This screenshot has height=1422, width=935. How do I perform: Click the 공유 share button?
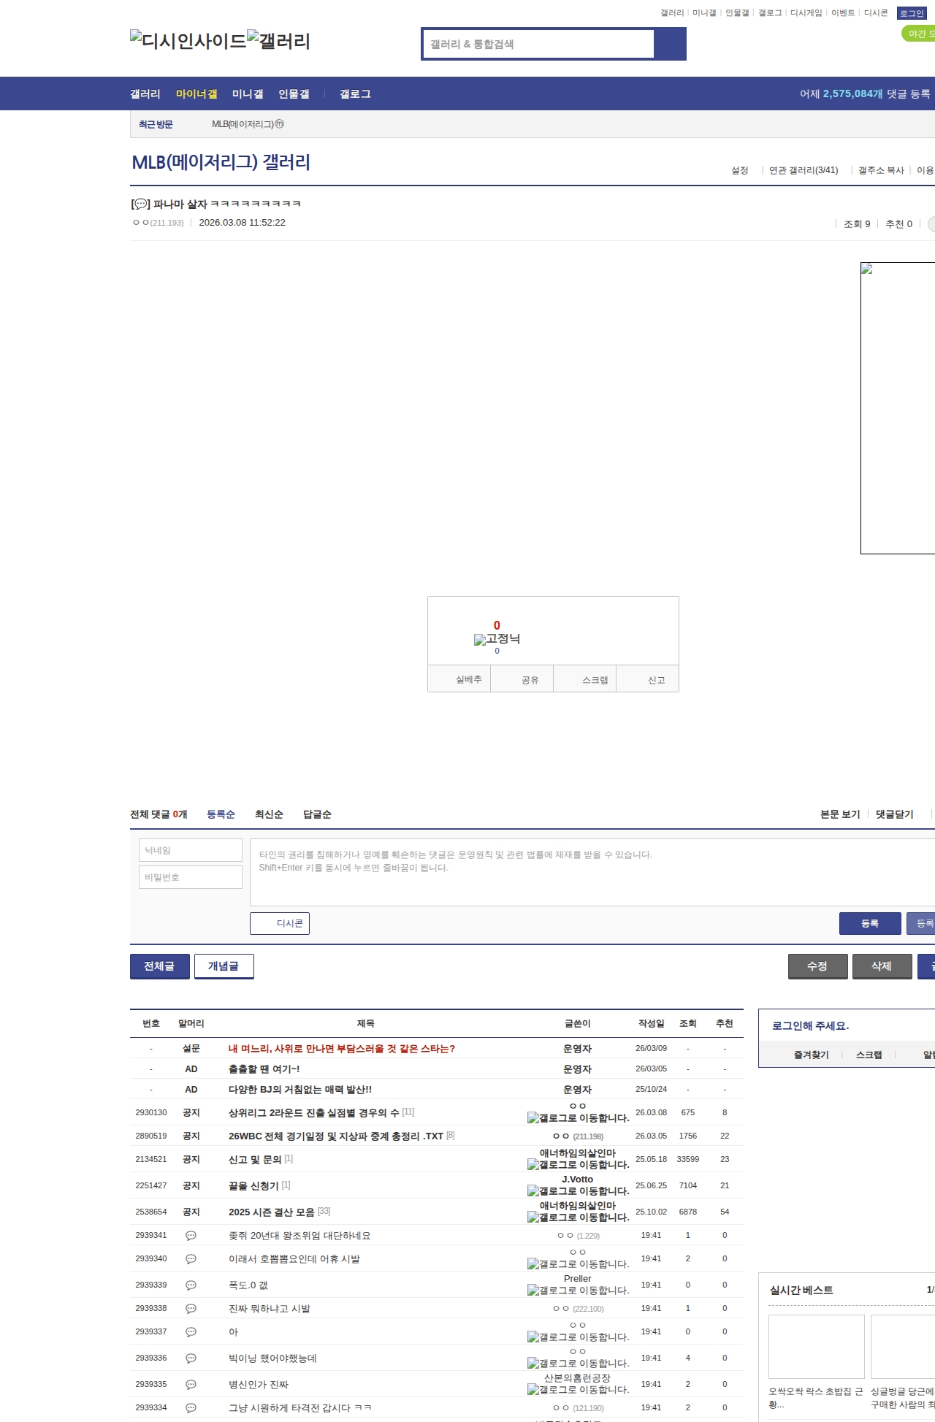click(522, 679)
